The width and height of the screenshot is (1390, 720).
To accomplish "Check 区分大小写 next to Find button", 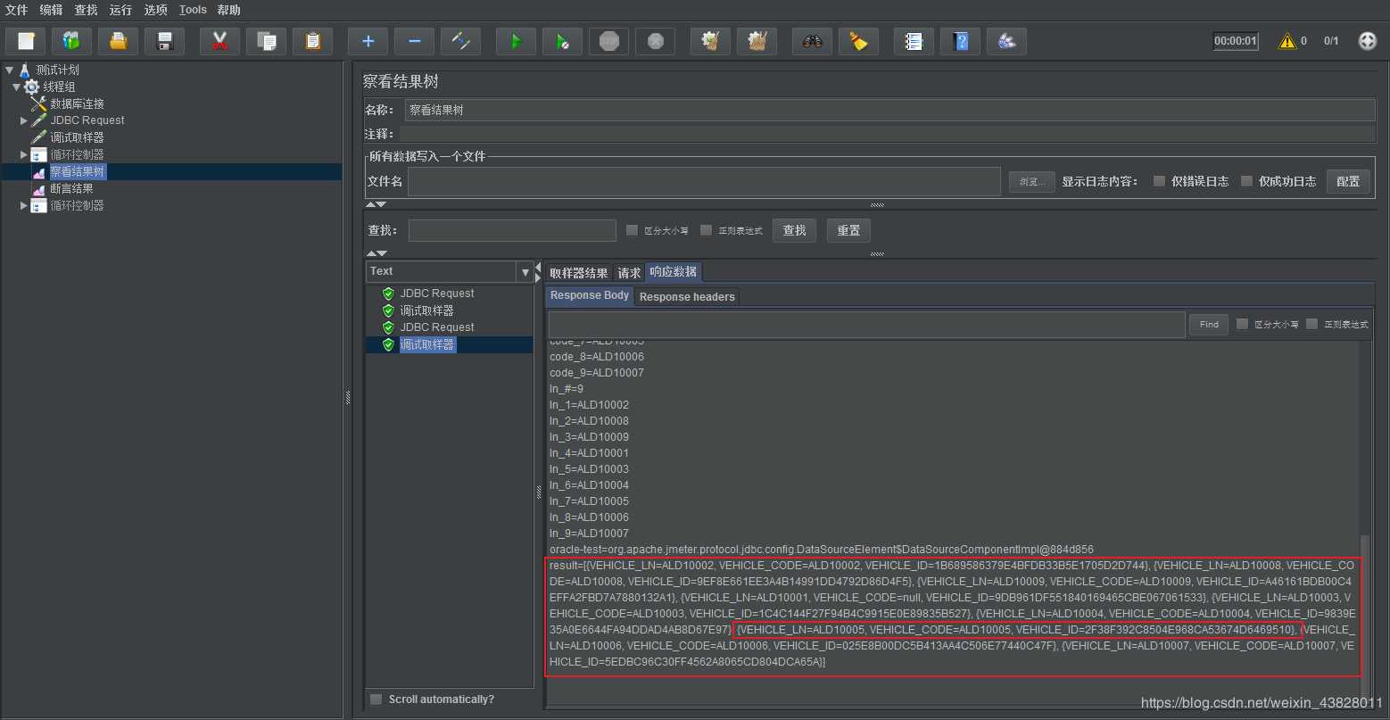I will [x=1242, y=324].
